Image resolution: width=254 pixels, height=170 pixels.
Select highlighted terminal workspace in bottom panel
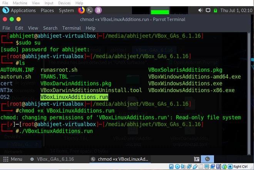[x=207, y=159]
